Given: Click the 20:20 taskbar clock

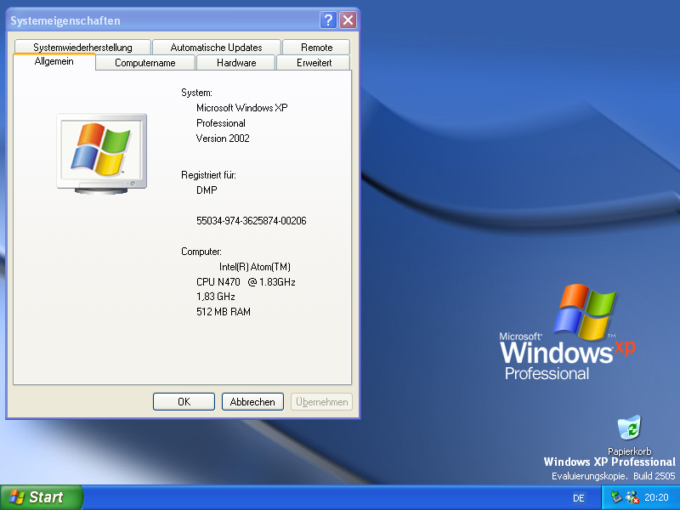Looking at the screenshot, I should (x=656, y=497).
